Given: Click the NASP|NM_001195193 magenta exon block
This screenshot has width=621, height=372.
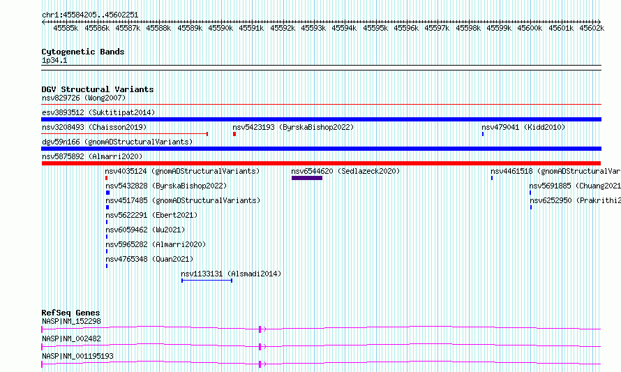Looking at the screenshot, I should (x=260, y=364).
